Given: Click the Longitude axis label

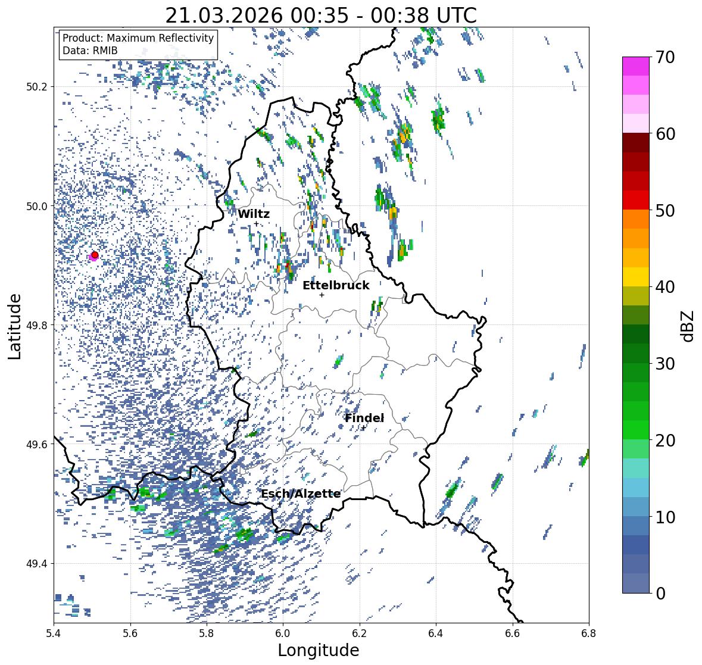Looking at the screenshot, I should 319,650.
